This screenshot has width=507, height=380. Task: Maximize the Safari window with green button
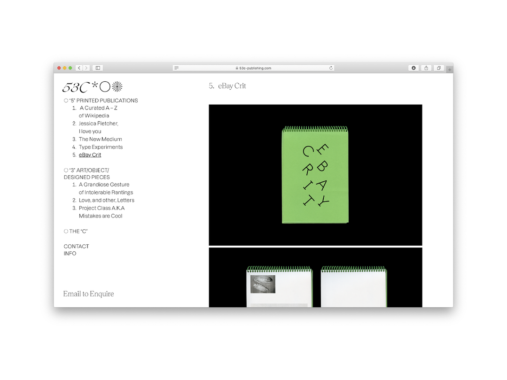coord(70,68)
